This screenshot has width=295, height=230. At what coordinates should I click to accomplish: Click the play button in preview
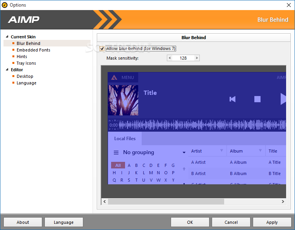(x=283, y=99)
